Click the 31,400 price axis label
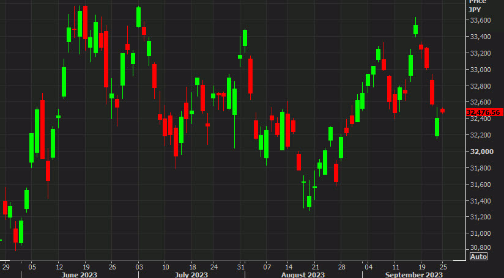The image size is (504, 278). click(x=480, y=200)
